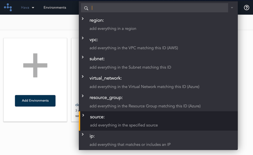
Task: Select the subnet: query suggestion
Action: 158,63
